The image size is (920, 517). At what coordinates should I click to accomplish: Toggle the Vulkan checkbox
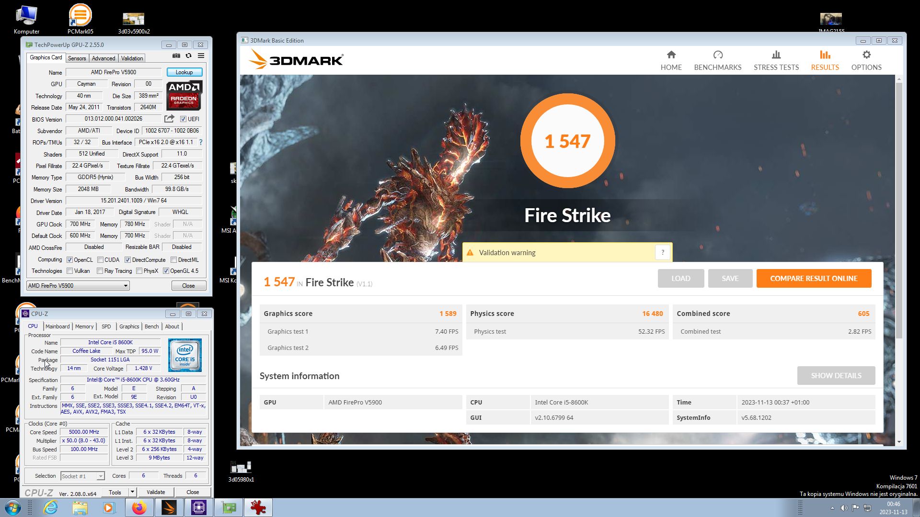(x=69, y=271)
